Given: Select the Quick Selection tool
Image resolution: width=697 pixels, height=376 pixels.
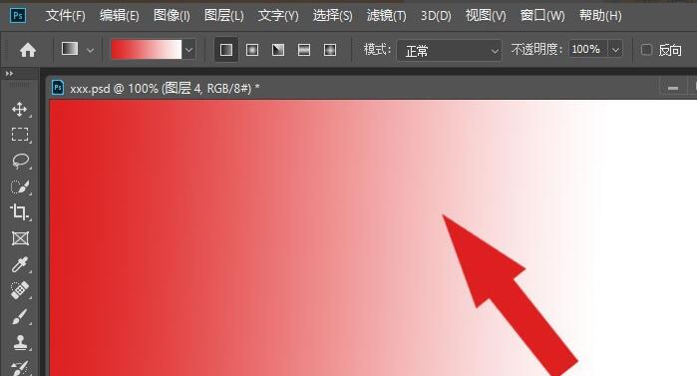Looking at the screenshot, I should (x=21, y=187).
